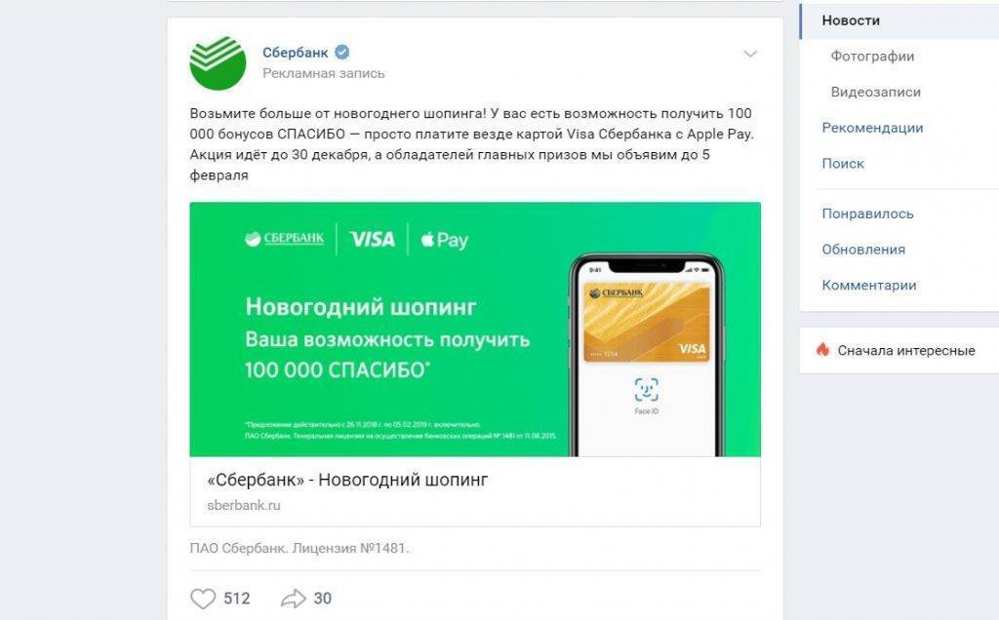This screenshot has width=999, height=620.
Task: Click the Apple Pay logo in banner
Action: (444, 240)
